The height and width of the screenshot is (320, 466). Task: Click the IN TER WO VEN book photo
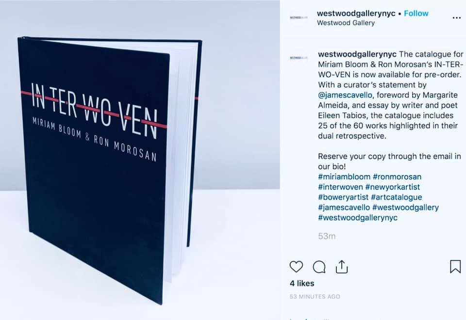[140, 160]
